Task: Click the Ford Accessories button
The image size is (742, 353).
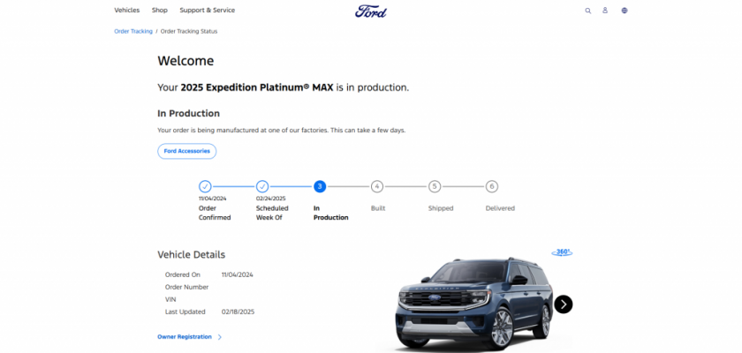Action: pyautogui.click(x=187, y=151)
